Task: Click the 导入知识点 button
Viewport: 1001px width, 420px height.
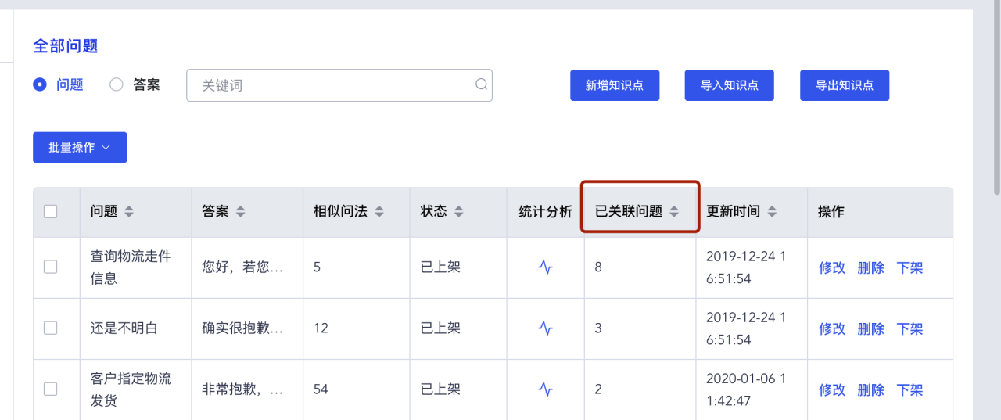Action: point(730,85)
